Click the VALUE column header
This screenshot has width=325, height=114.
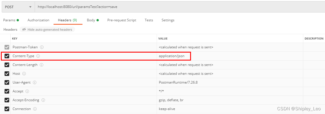163,38
